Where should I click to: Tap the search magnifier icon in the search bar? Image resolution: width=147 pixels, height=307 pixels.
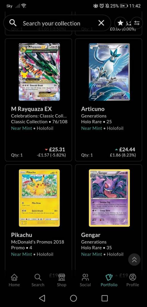13,23
